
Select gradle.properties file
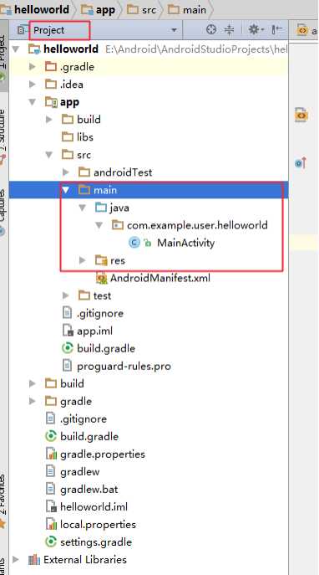tap(103, 454)
